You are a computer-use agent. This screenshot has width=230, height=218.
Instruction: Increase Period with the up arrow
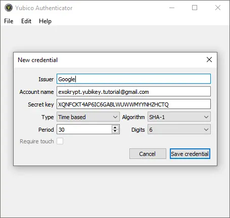click(115, 127)
